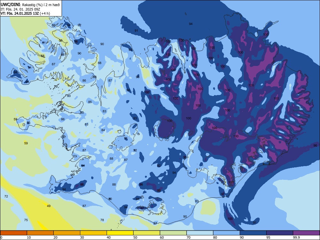Click the light orange 20–30 legend swatch
320x240 pixels.
click(67, 233)
